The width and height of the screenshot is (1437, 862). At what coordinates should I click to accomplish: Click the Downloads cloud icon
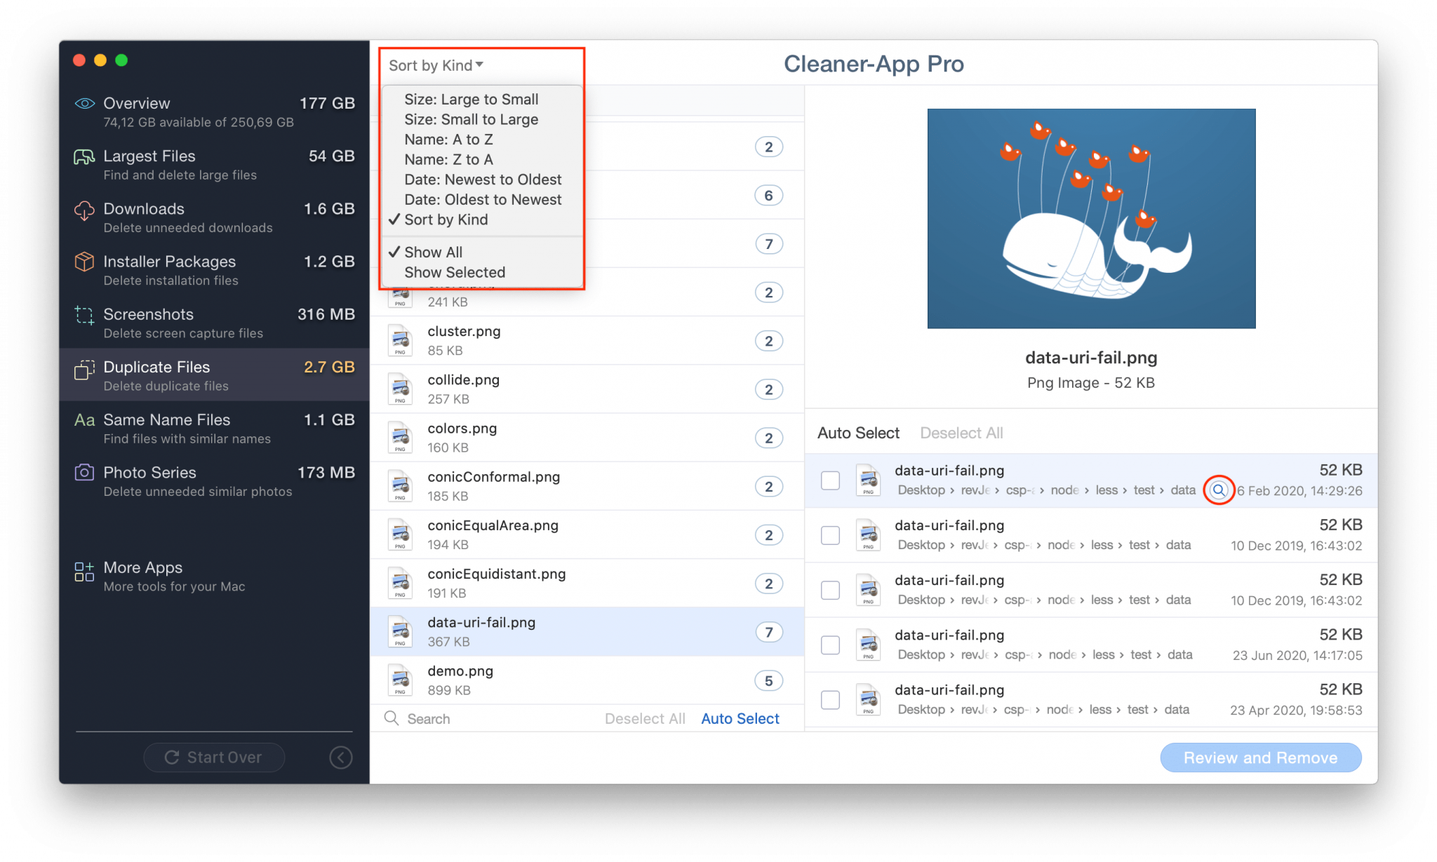point(83,209)
